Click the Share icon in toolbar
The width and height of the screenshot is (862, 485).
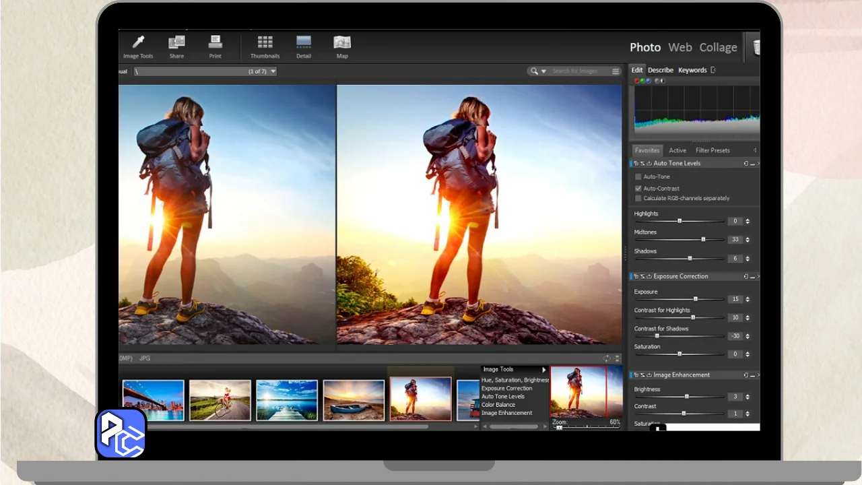tap(176, 43)
